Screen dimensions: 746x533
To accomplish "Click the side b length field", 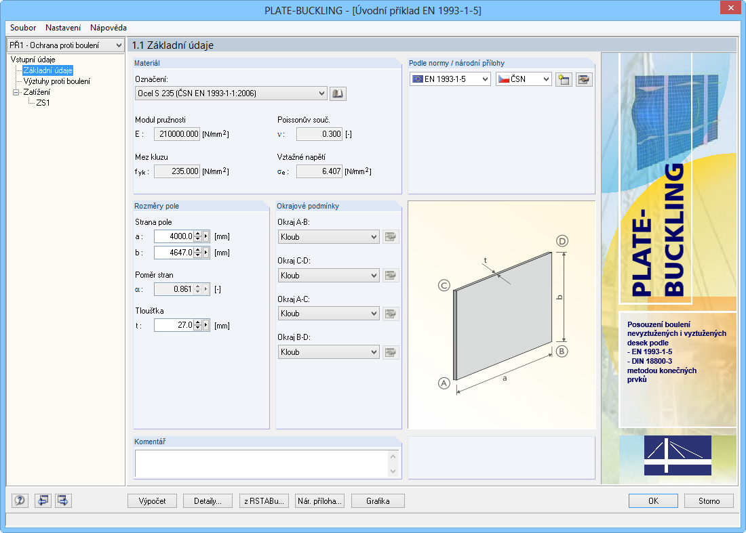I will [x=174, y=252].
